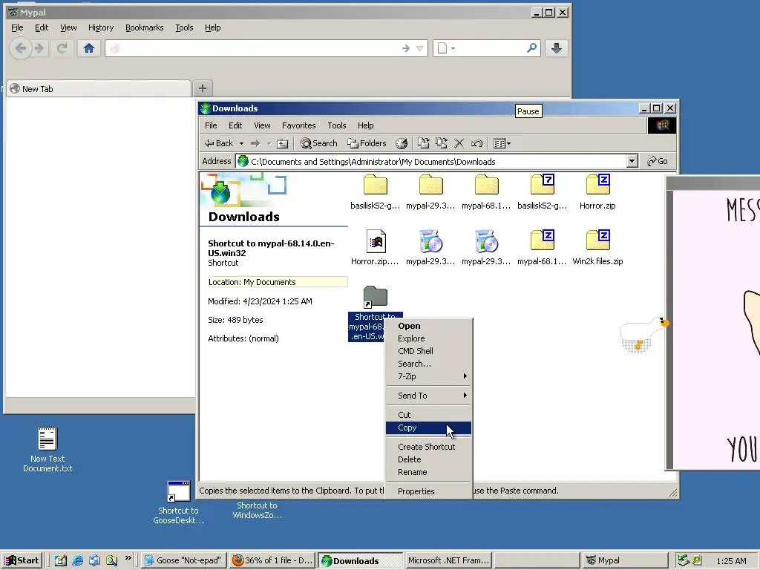Viewport: 760px width, 570px height.
Task: Click Internet Explorer quick launch icon
Action: tap(77, 561)
